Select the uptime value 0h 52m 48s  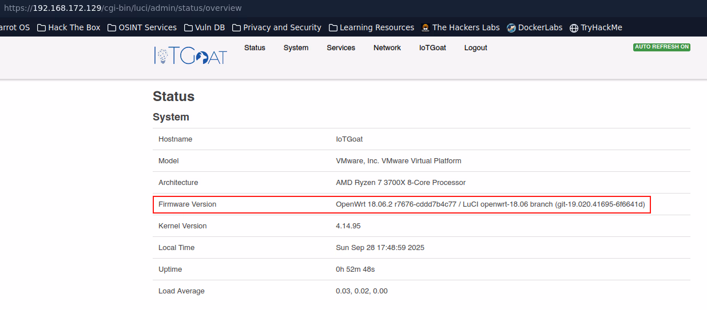click(355, 269)
